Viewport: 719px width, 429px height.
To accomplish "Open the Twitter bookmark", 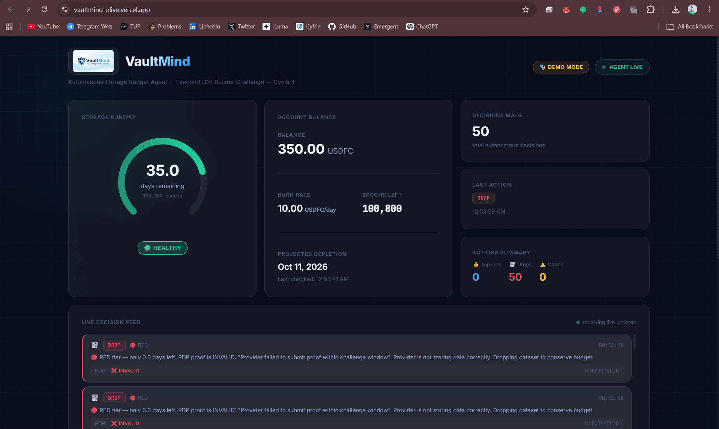I will click(242, 27).
